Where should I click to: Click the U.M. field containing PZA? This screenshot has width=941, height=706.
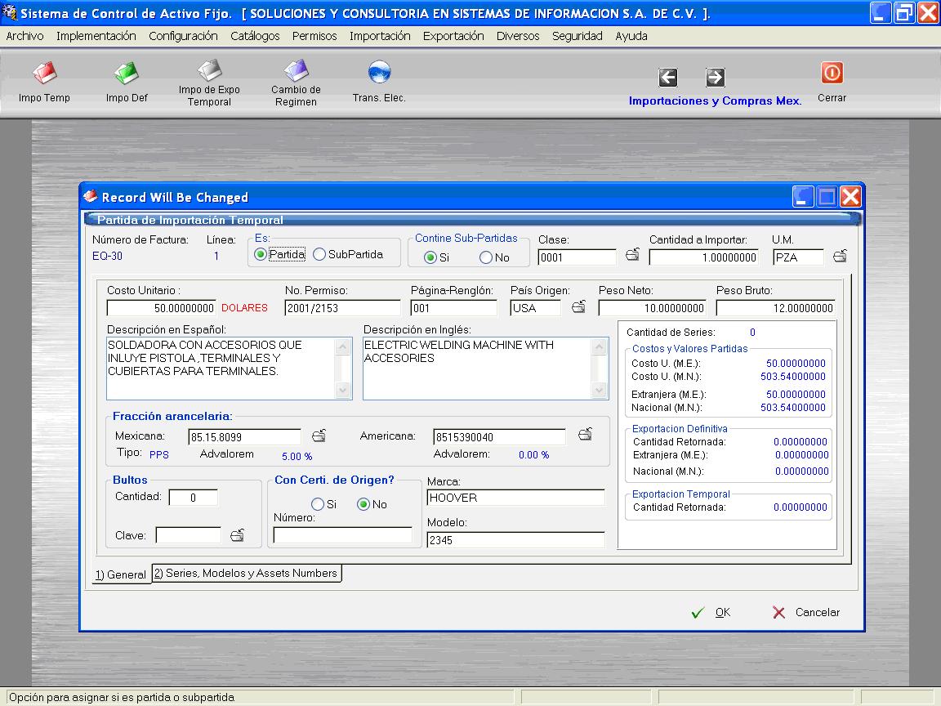(x=797, y=257)
